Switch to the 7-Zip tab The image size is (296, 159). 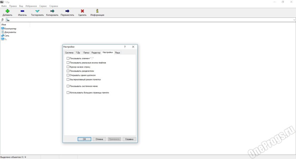(78, 53)
